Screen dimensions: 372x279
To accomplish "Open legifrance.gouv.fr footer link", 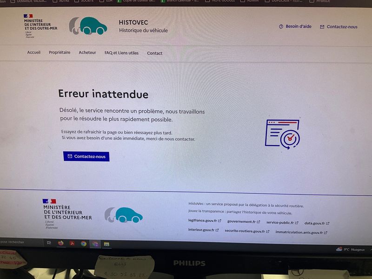I will point(205,220).
